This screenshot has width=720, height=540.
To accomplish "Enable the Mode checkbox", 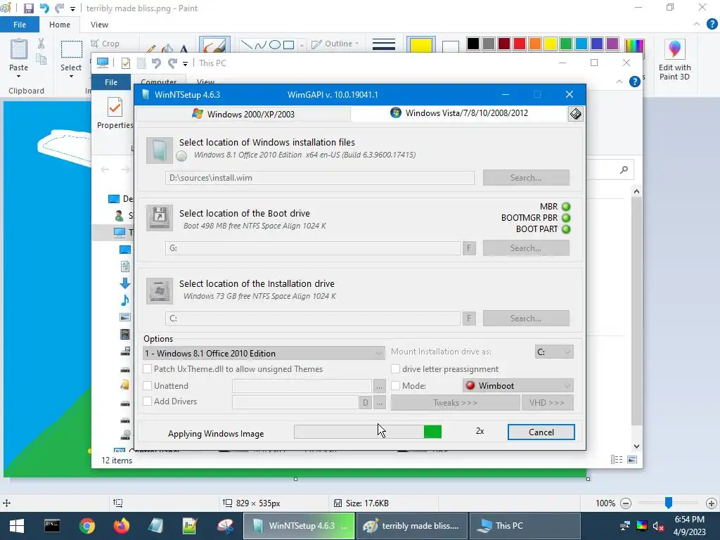I will 395,386.
